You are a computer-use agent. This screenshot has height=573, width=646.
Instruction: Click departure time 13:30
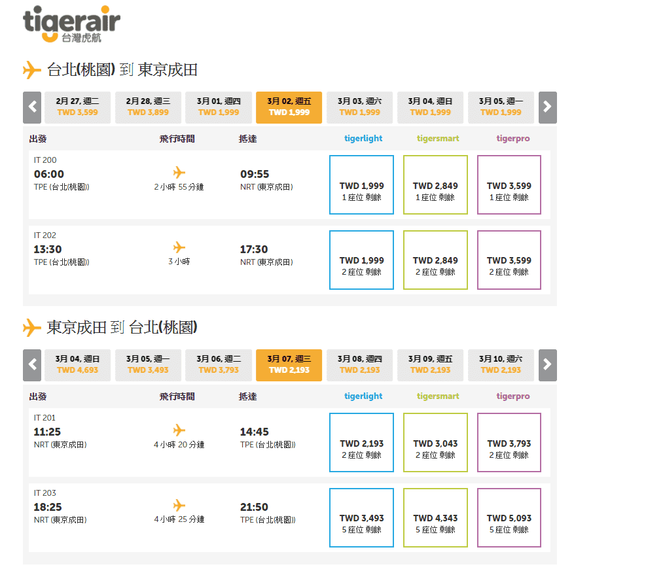[x=48, y=249]
